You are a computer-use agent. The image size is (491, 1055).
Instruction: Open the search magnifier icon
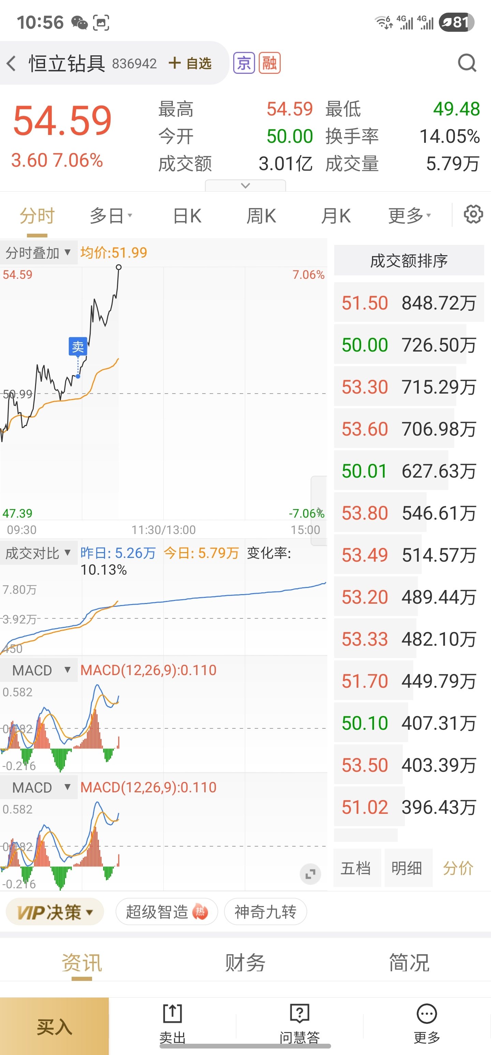coord(467,63)
